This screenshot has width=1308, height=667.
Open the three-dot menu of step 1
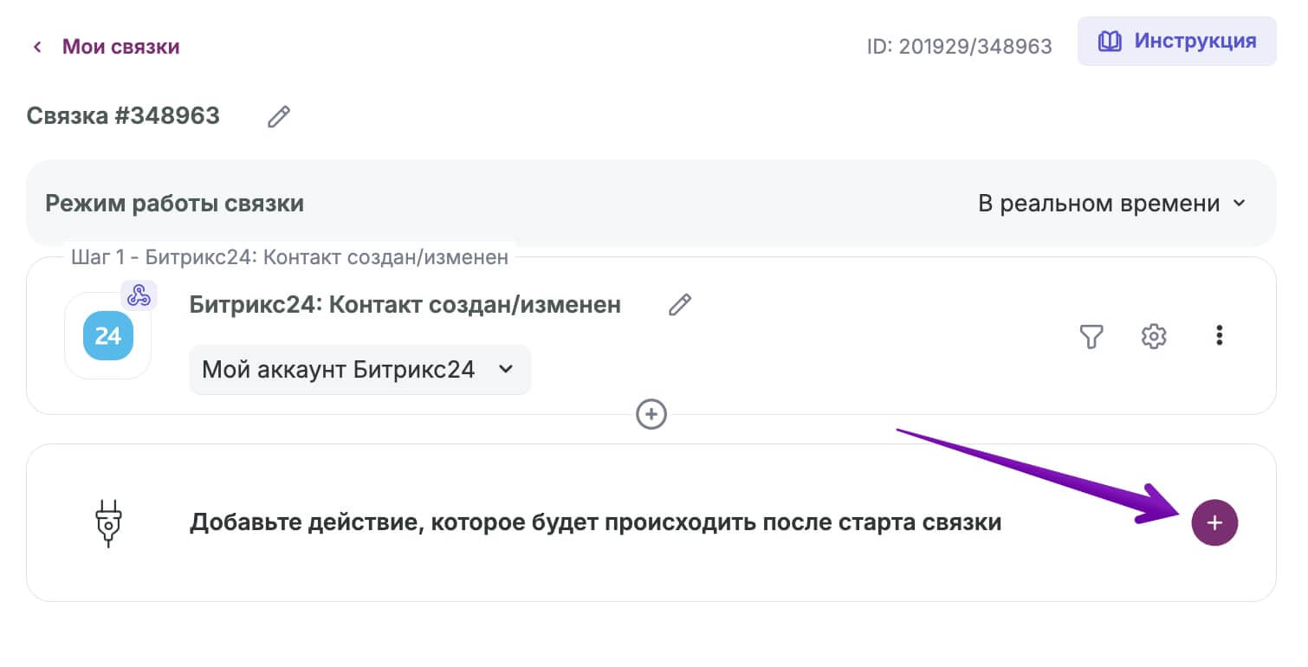click(1219, 335)
